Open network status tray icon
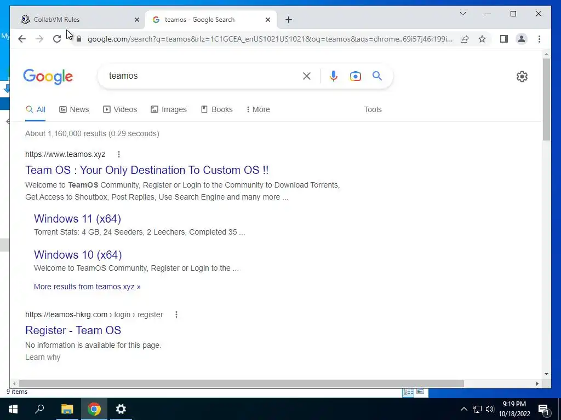The image size is (561, 420). click(x=477, y=409)
